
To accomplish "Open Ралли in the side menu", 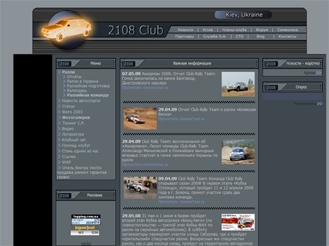I will point(68,72).
